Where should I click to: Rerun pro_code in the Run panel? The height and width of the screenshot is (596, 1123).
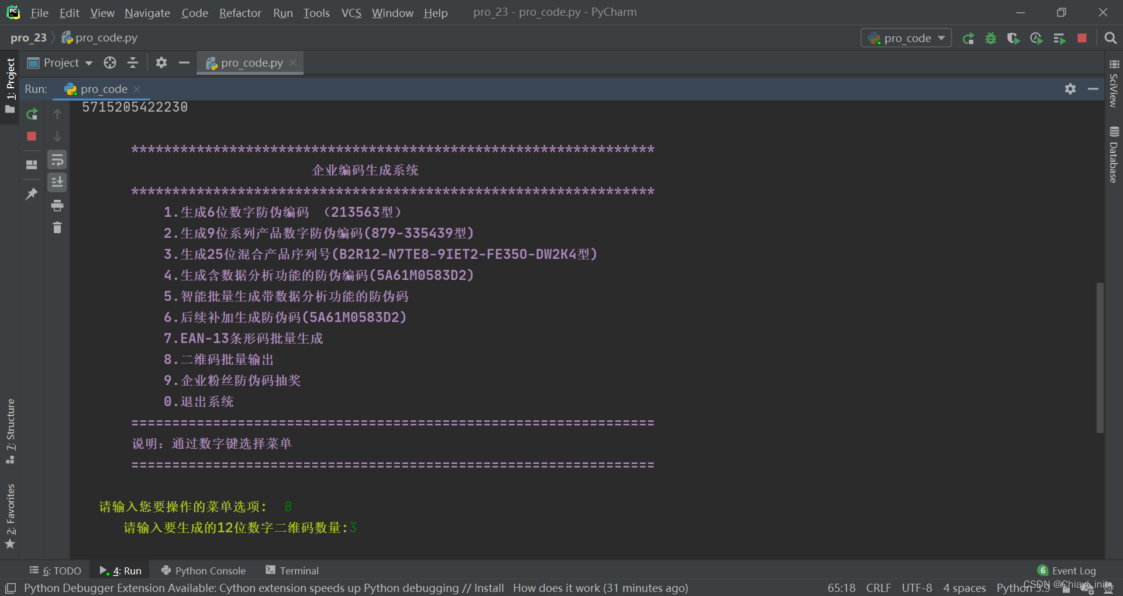pyautogui.click(x=32, y=114)
